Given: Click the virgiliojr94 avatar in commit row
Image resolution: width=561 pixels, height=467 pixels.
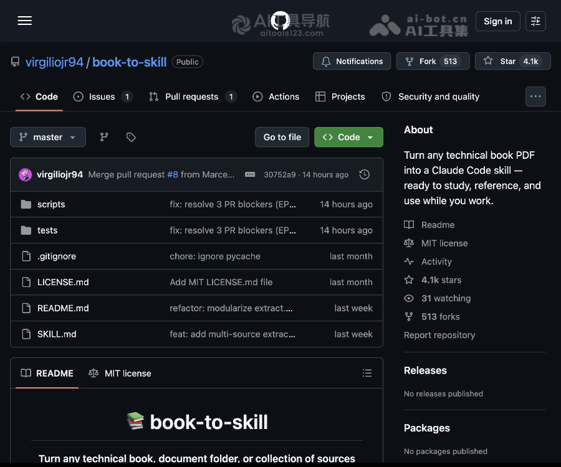Looking at the screenshot, I should click(x=26, y=175).
